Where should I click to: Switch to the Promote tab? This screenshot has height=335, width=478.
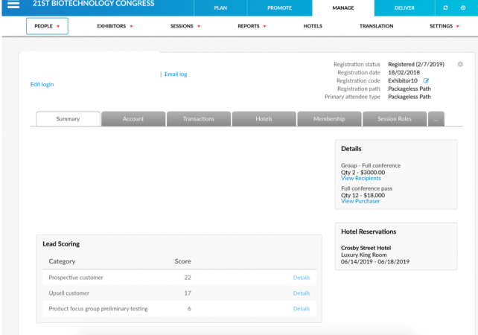coord(279,7)
